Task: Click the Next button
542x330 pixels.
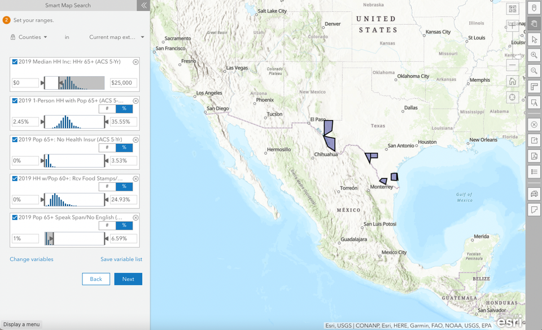Action: pyautogui.click(x=128, y=279)
